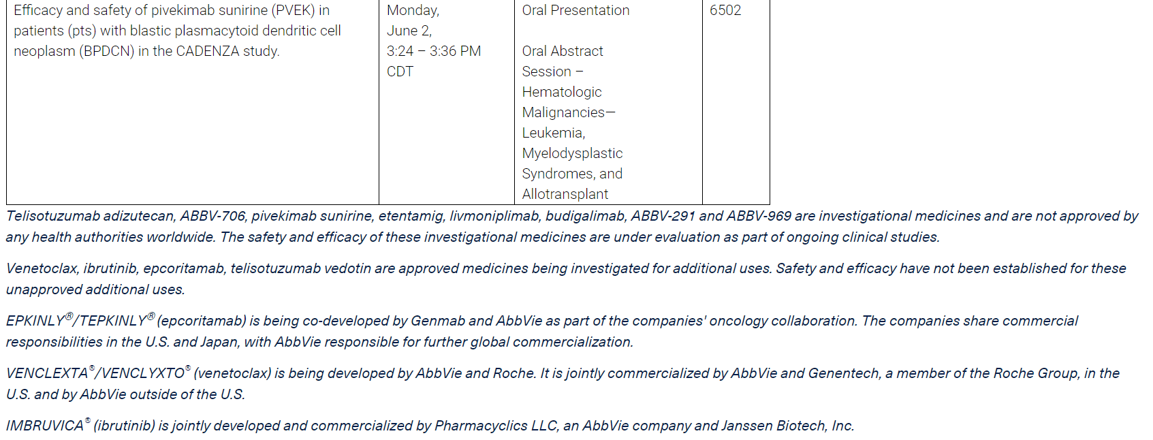Screen dimensions: 1153x440
Task: Click the word "Hematologic" in the table
Action: [x=562, y=92]
